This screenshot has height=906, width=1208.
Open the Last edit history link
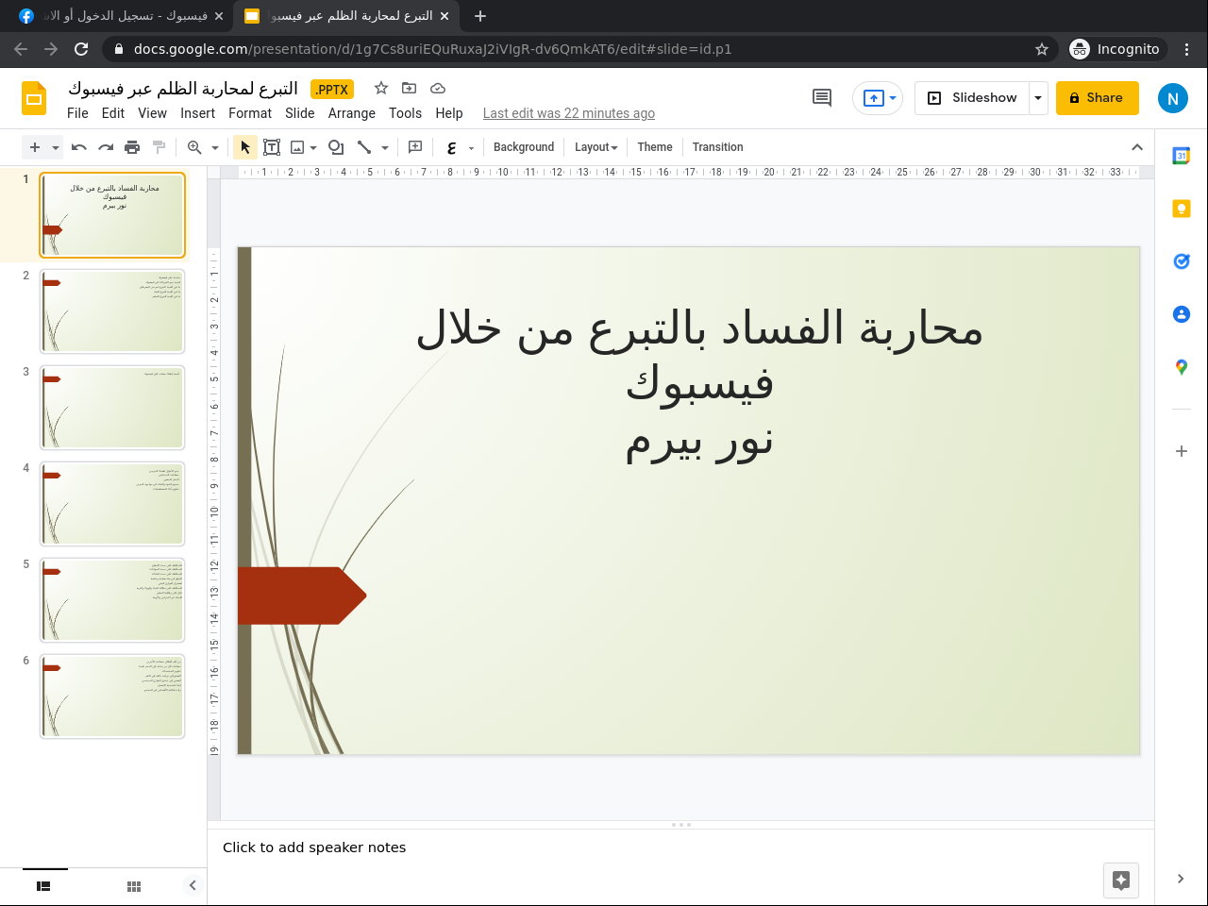pyautogui.click(x=568, y=113)
